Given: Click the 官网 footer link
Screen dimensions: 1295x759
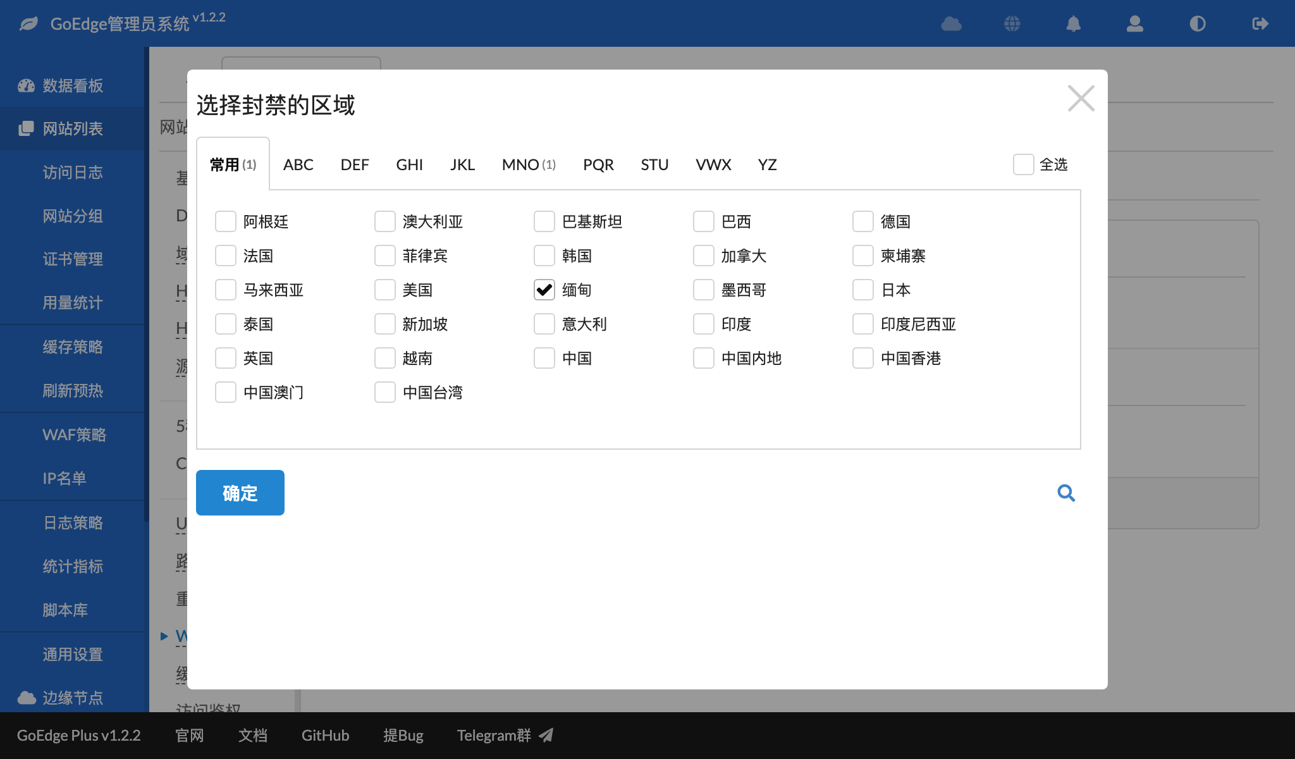Looking at the screenshot, I should point(190,736).
